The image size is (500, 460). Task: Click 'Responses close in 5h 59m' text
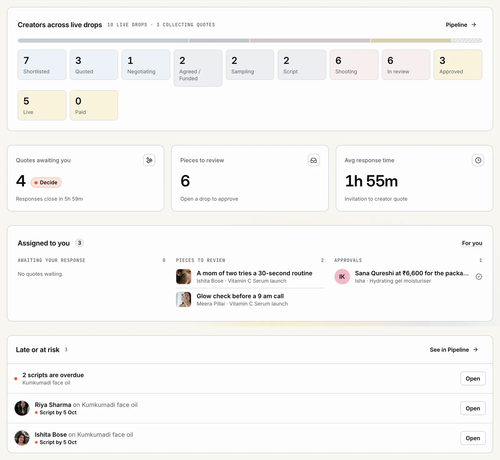coord(49,199)
